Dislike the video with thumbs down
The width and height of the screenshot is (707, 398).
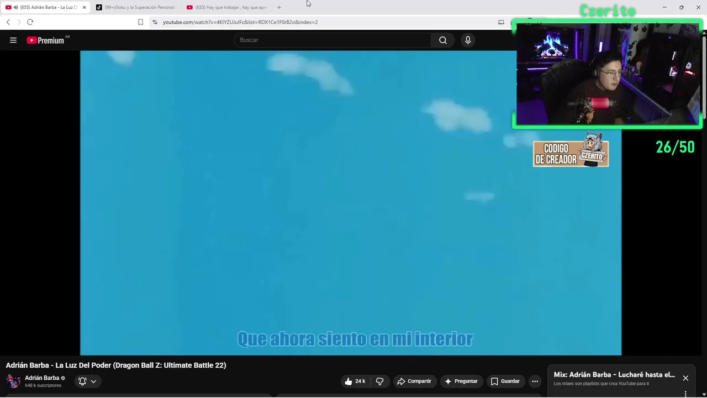click(379, 381)
